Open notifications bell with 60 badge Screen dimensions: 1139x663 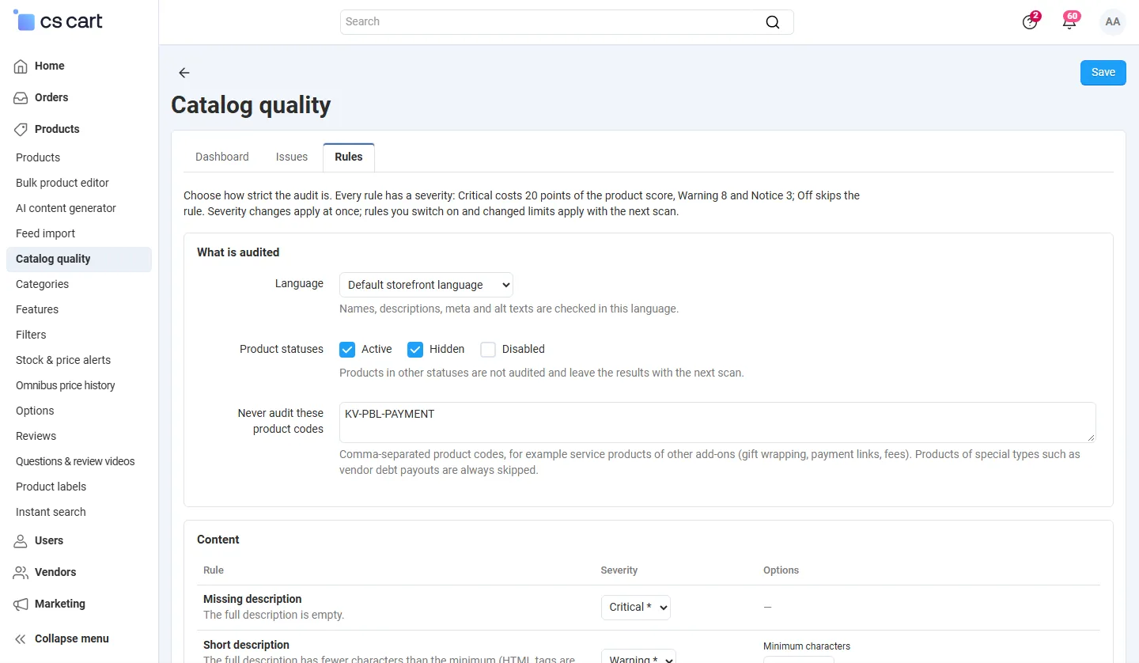[1069, 21]
